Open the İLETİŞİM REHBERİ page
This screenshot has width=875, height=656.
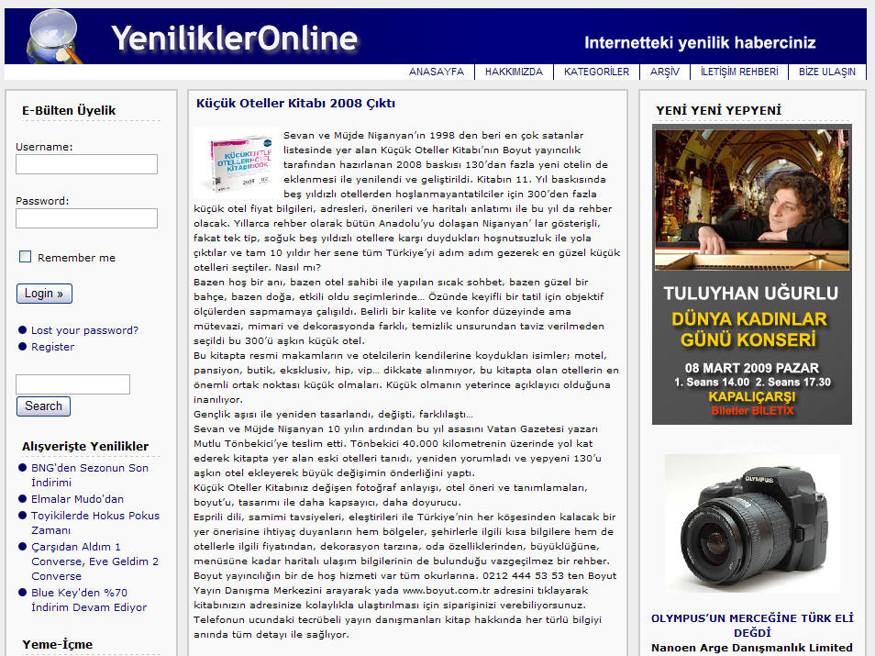coord(738,72)
